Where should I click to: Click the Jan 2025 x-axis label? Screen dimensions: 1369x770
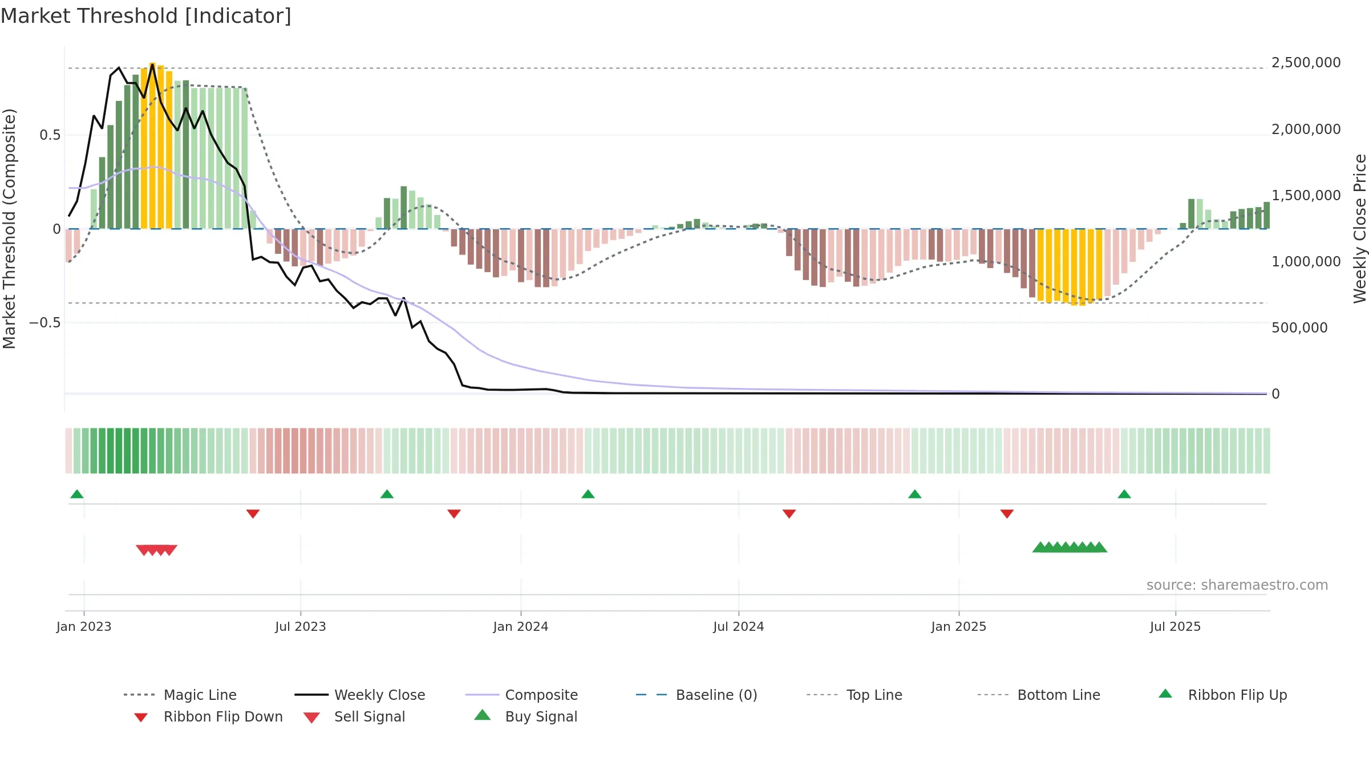pos(959,626)
